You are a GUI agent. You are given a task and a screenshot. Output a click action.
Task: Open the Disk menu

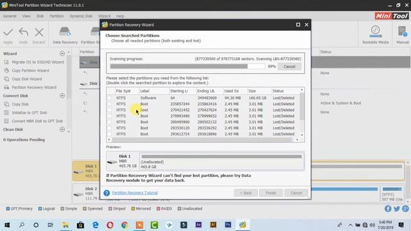coord(40,16)
